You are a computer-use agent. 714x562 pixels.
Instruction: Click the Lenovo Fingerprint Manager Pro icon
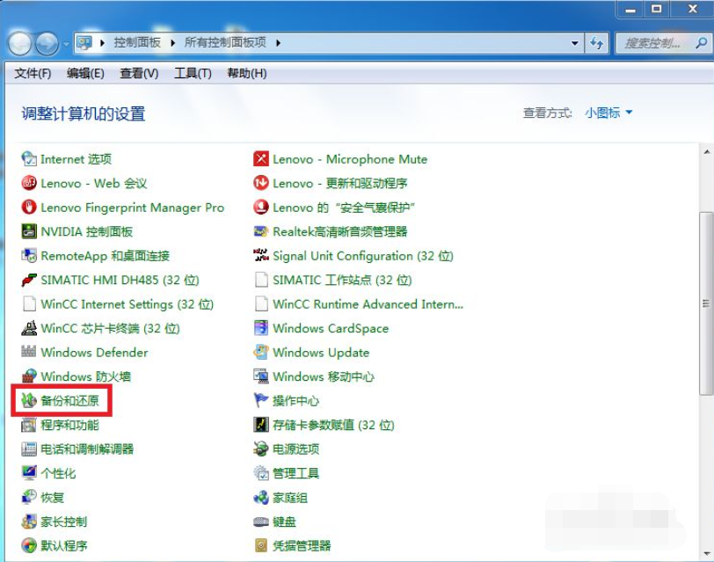[x=29, y=208]
